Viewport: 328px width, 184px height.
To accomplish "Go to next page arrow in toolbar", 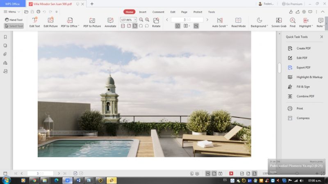I will [x=207, y=20].
